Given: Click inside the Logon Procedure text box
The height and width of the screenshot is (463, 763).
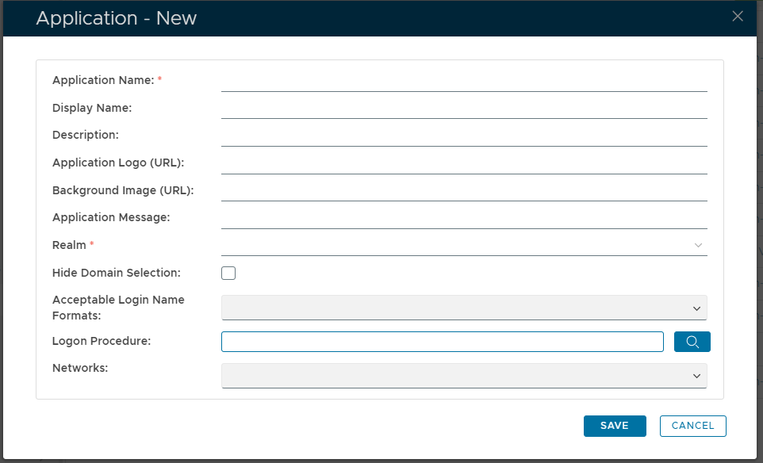Looking at the screenshot, I should (x=442, y=342).
